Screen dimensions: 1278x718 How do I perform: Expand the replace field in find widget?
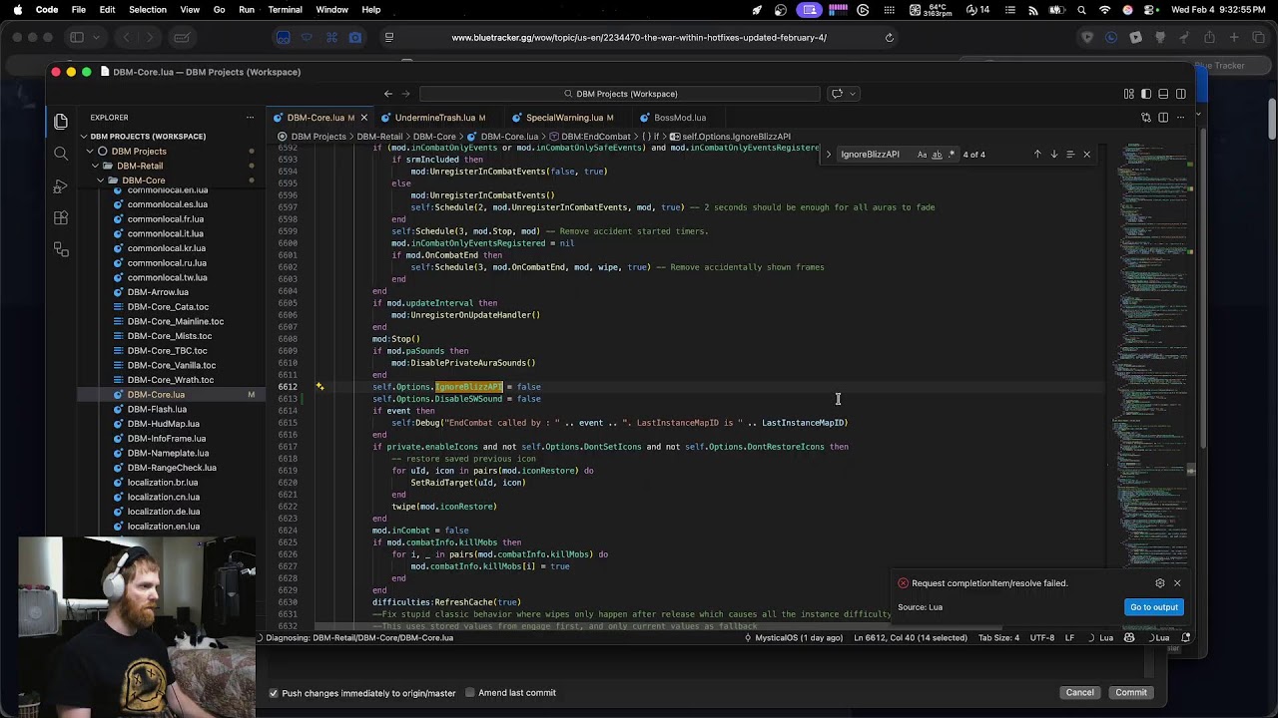tap(828, 155)
